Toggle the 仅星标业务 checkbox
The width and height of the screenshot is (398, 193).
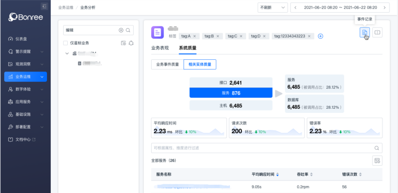pos(65,43)
